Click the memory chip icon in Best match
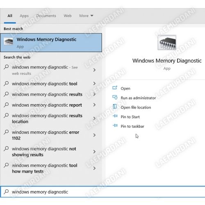Viewport: 205px width, 205px height. pyautogui.click(x=9, y=41)
